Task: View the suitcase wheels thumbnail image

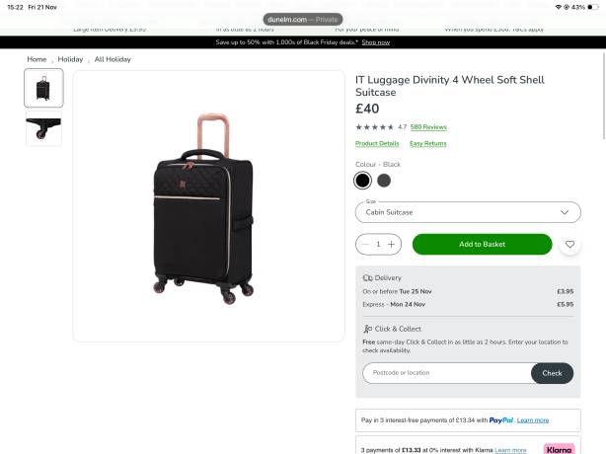Action: point(43,128)
